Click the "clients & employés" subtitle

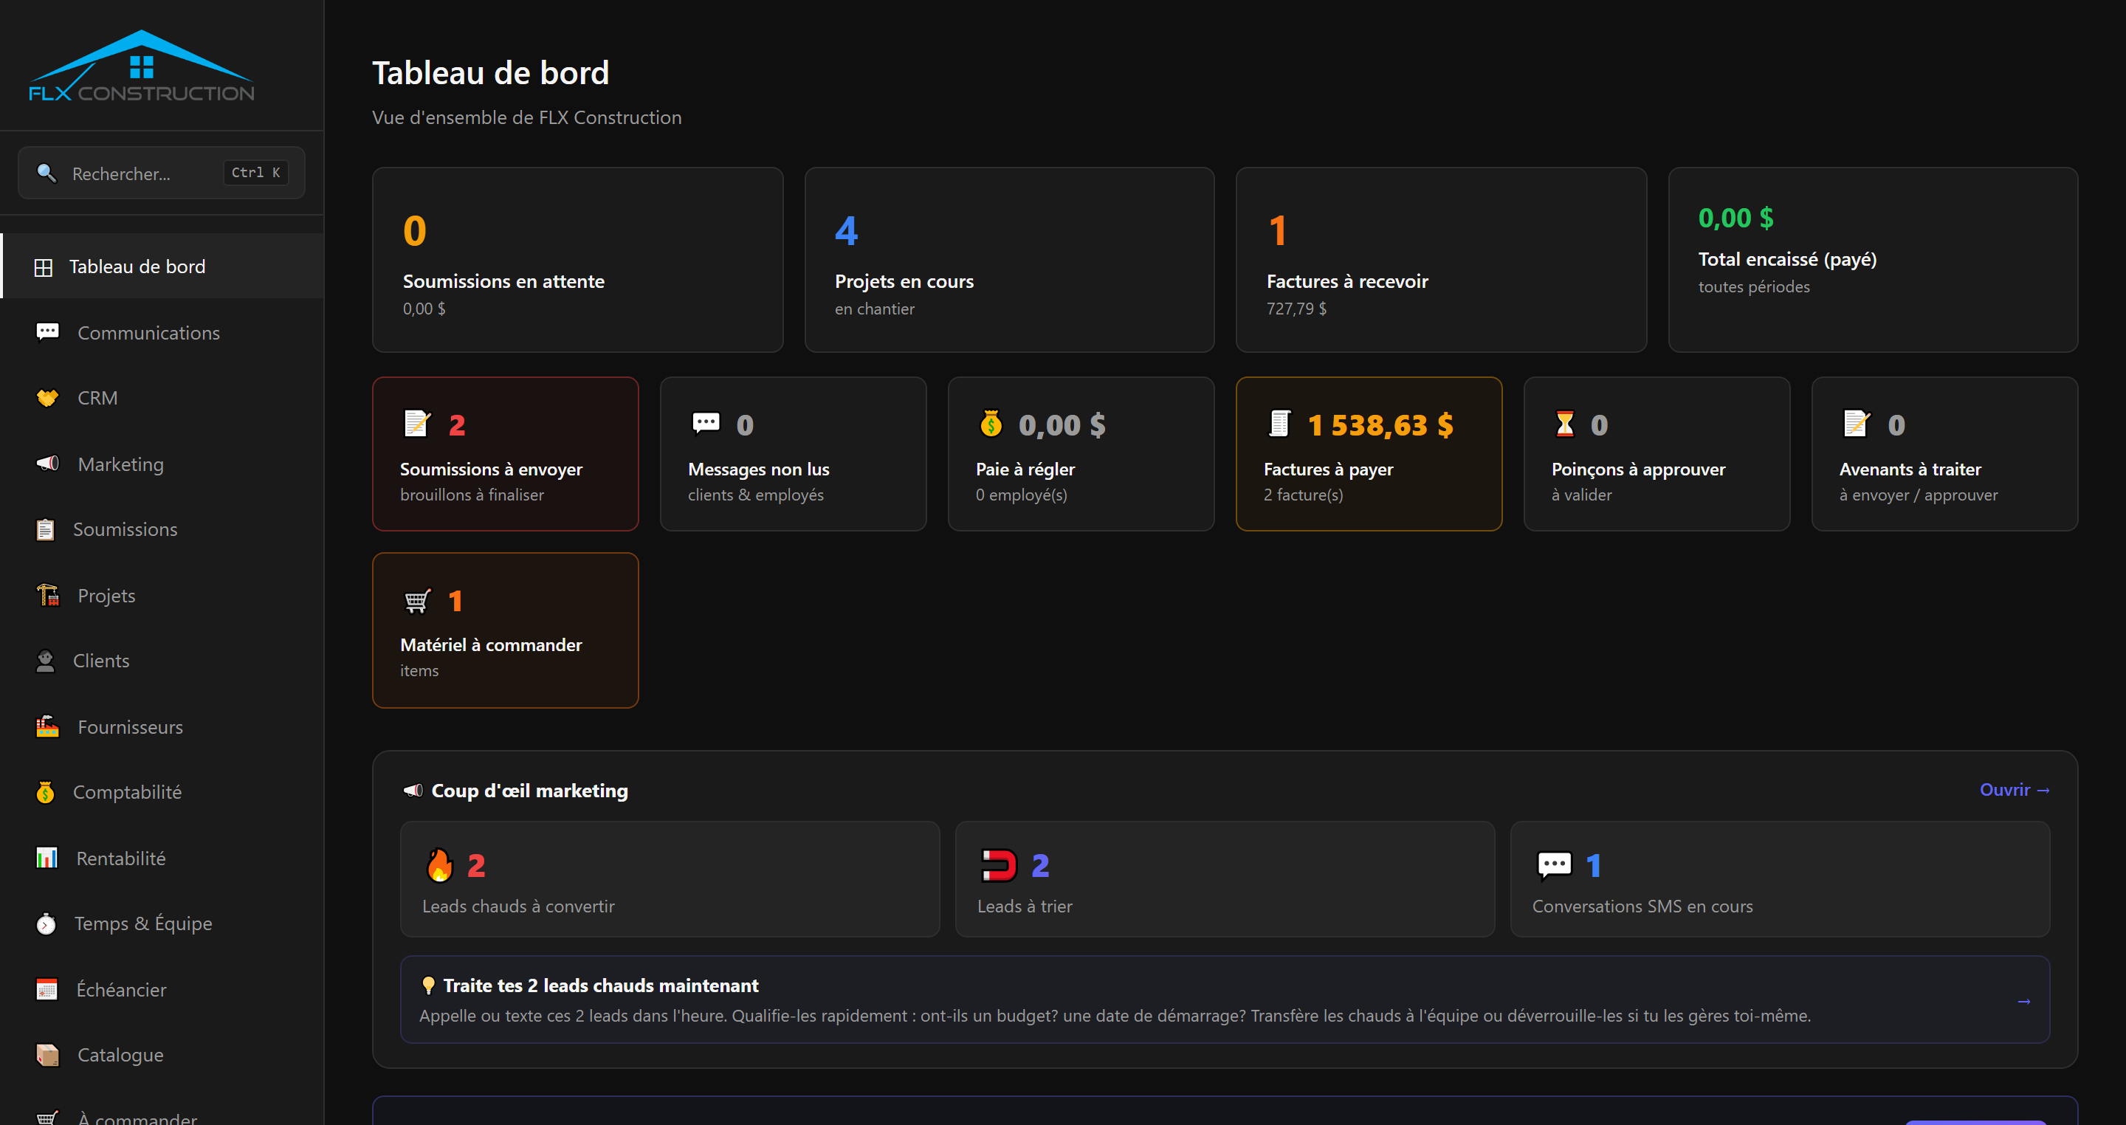click(756, 495)
